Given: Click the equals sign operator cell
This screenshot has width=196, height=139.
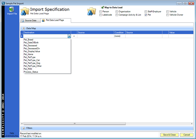Looking at the screenshot, I should pyautogui.click(x=74, y=36).
